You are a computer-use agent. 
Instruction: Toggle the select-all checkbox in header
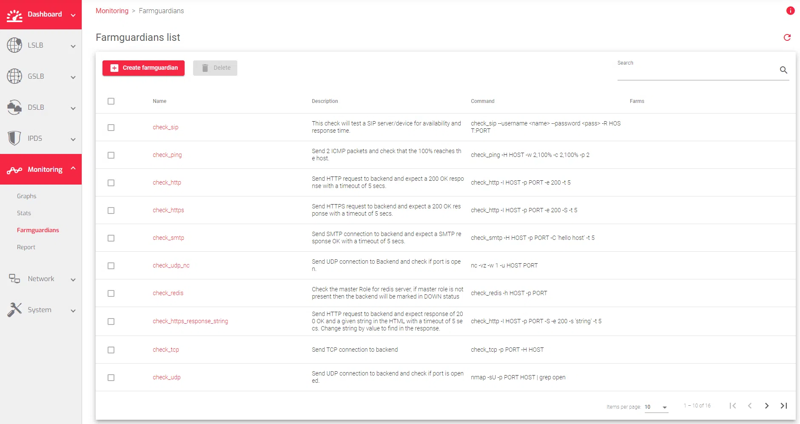[111, 101]
